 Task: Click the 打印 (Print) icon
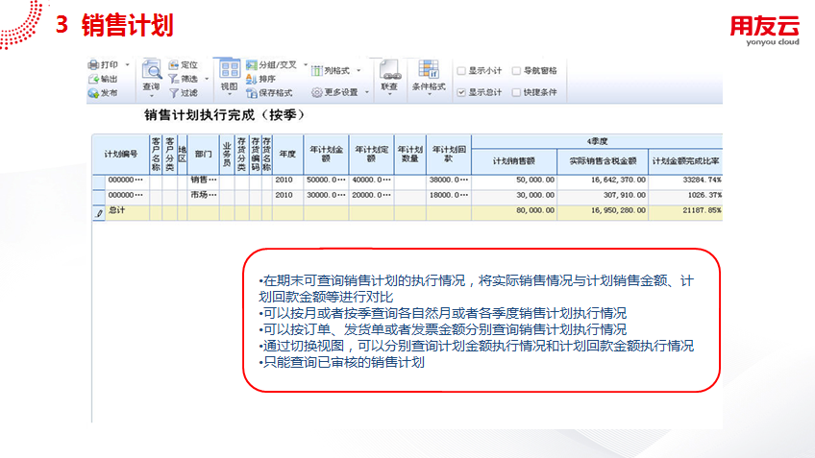(x=94, y=64)
